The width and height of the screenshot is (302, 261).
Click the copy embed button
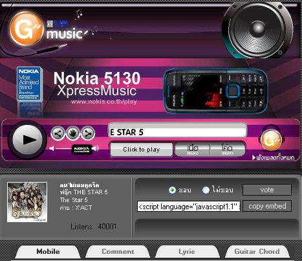267,206
